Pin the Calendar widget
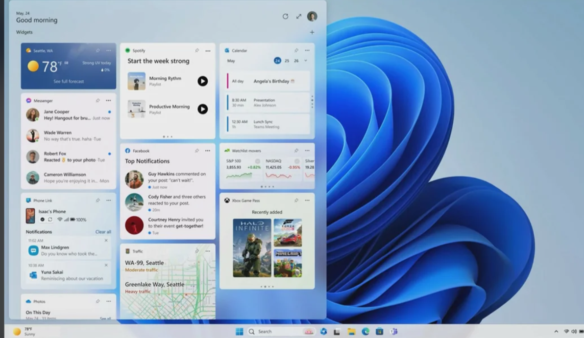This screenshot has width=584, height=338. (x=296, y=50)
